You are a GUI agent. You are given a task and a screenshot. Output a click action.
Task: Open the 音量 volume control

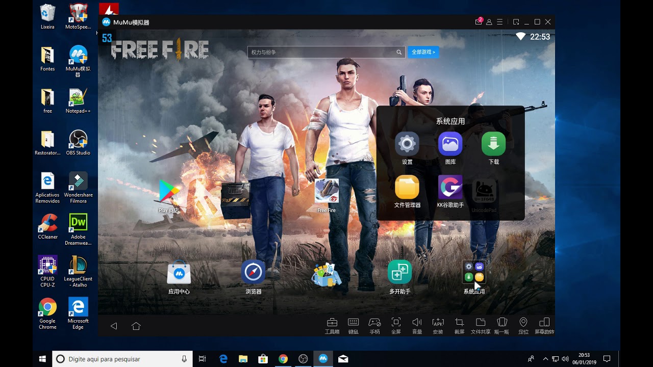(417, 325)
